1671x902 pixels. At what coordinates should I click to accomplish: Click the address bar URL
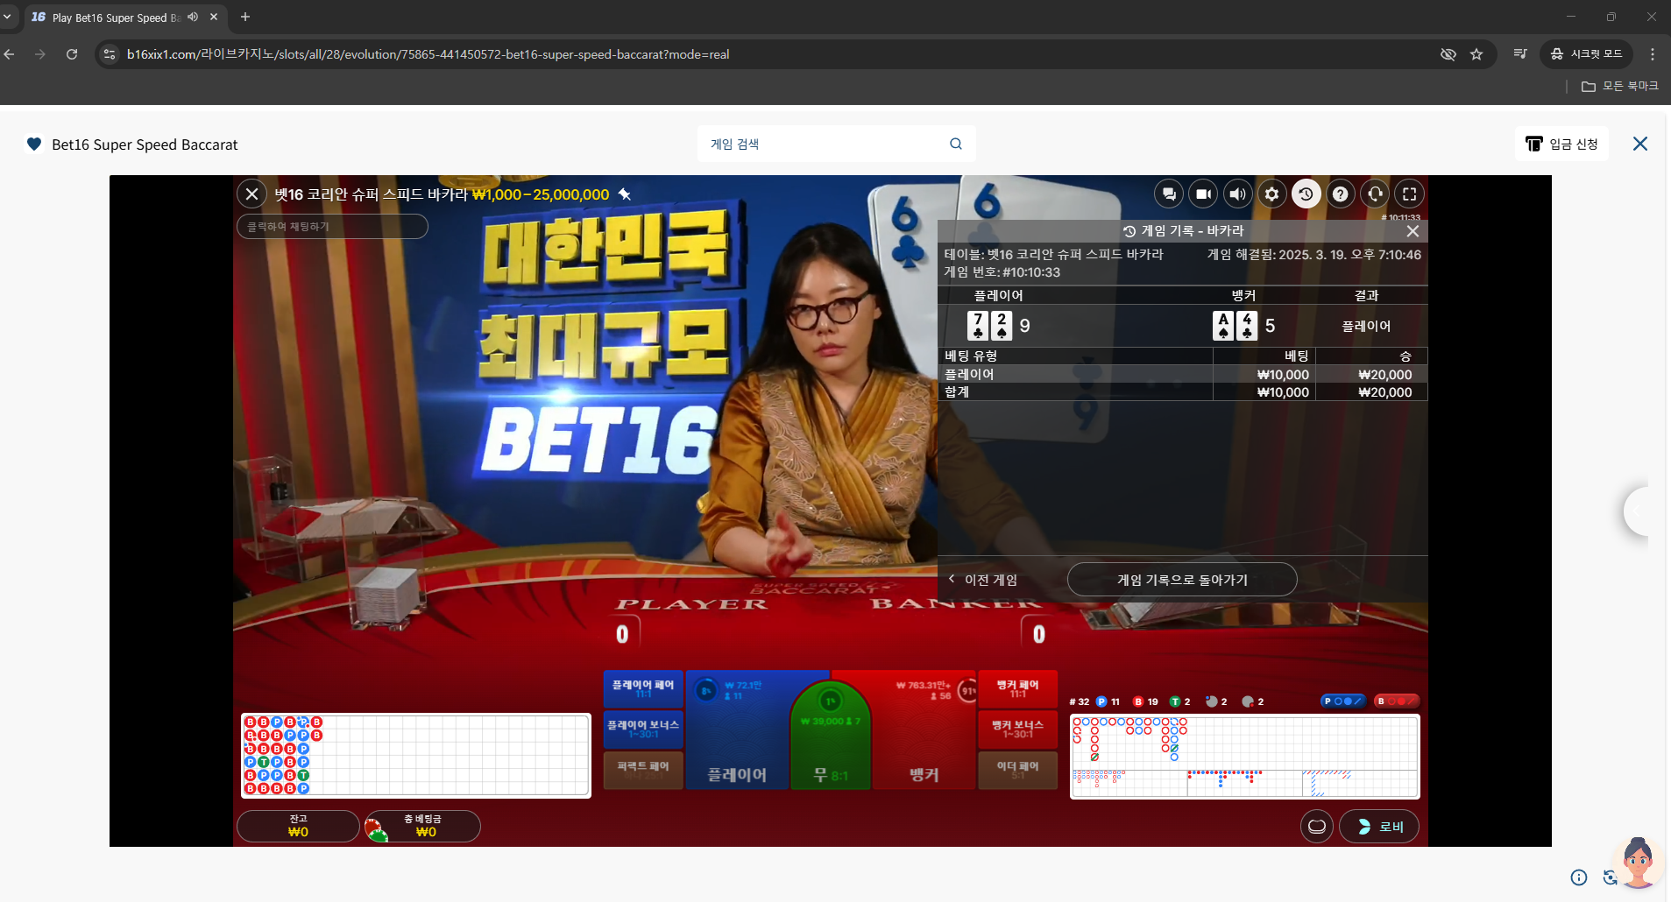coord(428,54)
